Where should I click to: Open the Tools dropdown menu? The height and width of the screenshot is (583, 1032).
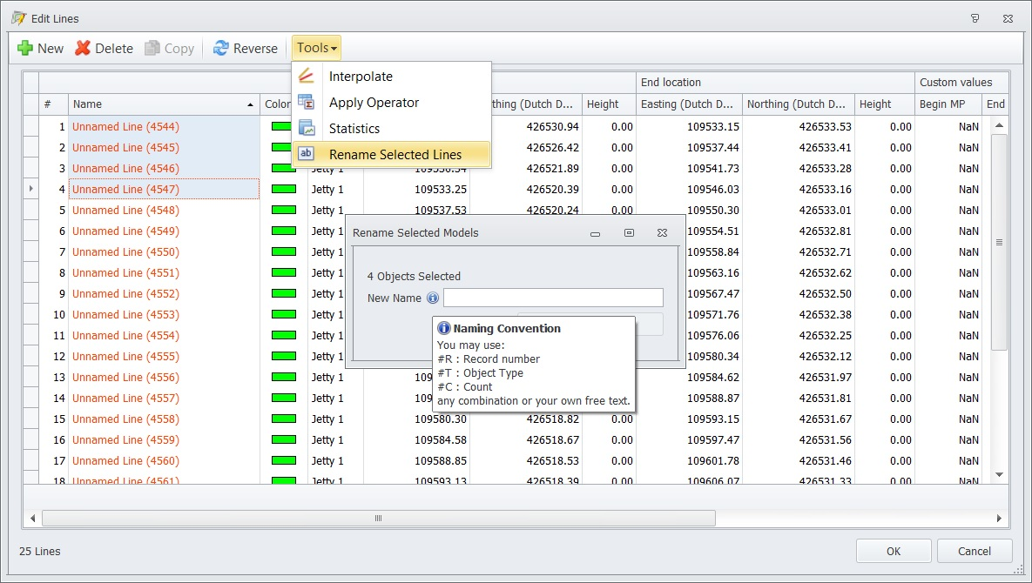[x=317, y=49]
